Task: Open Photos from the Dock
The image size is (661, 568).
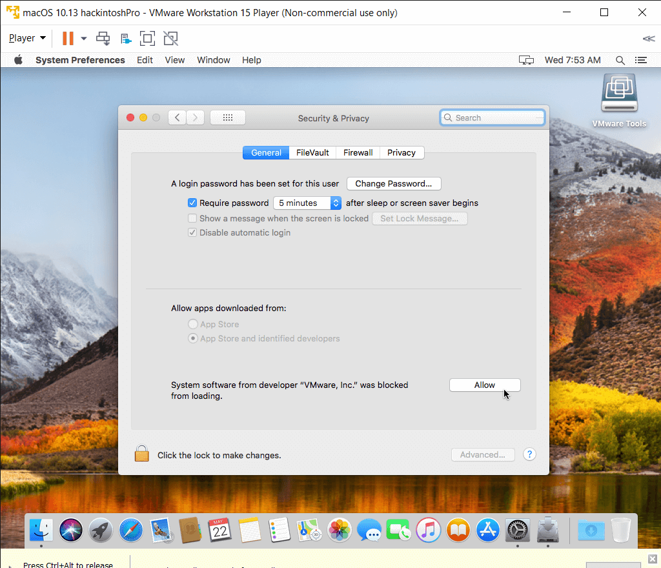Action: tap(340, 530)
